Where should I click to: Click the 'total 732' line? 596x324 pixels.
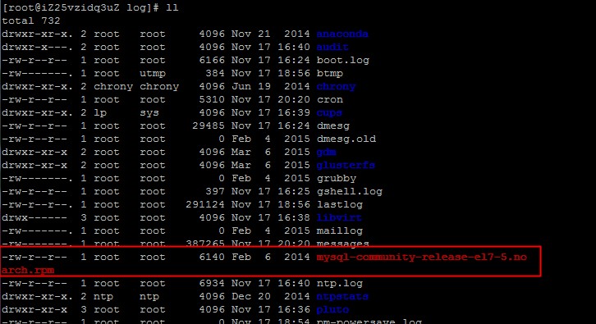pos(31,21)
